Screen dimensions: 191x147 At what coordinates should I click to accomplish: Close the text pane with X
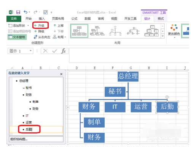point(61,74)
